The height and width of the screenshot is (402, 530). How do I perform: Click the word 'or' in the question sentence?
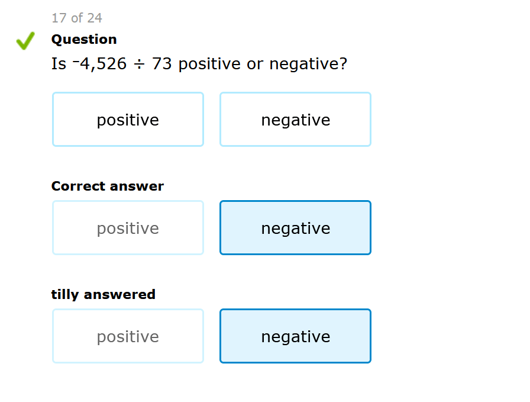[254, 65]
